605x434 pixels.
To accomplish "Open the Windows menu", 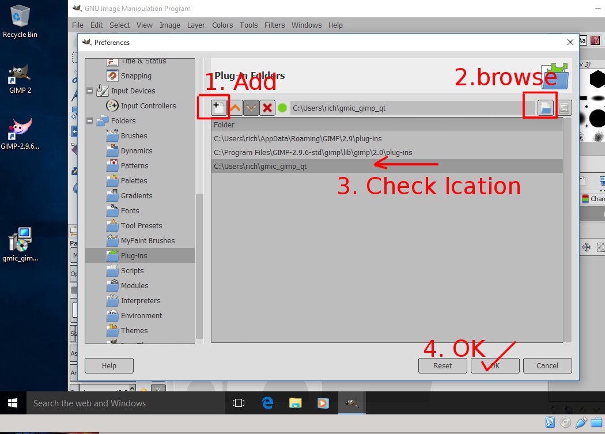I will point(307,25).
